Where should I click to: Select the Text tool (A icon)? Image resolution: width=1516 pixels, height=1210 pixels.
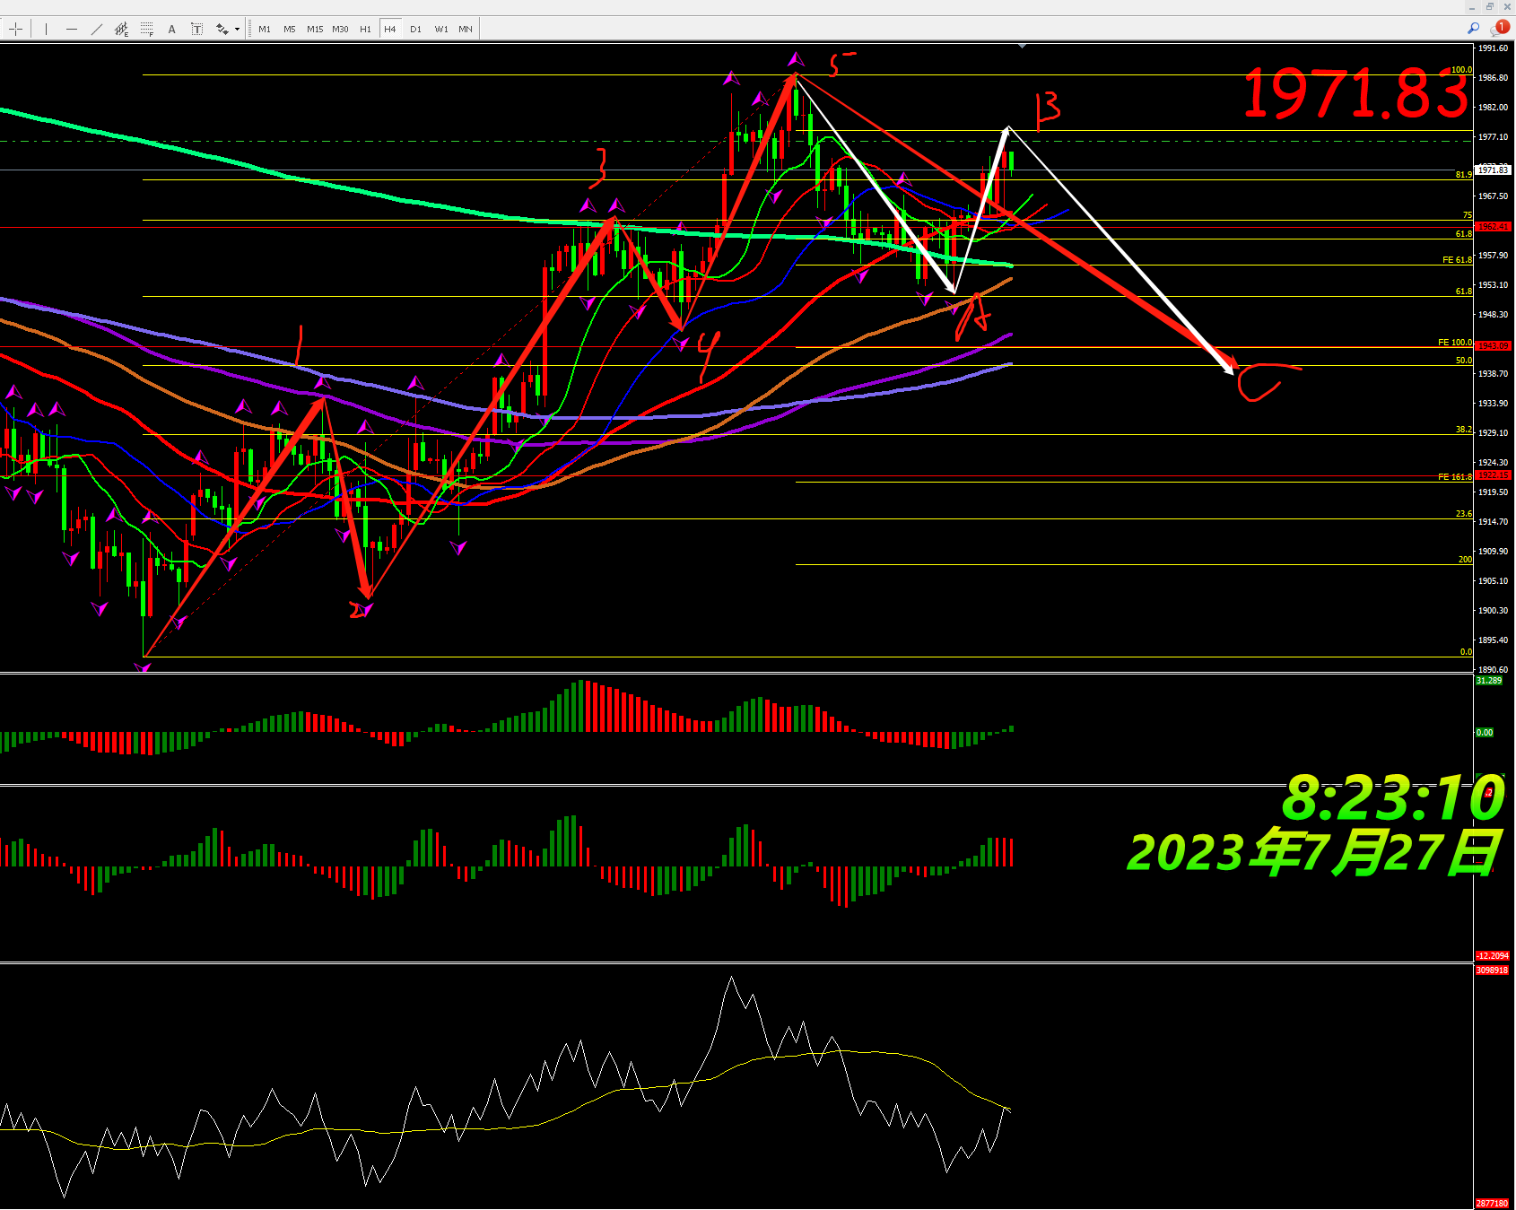point(172,29)
